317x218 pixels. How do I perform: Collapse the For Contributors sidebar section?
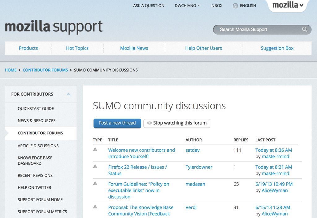coord(68,94)
